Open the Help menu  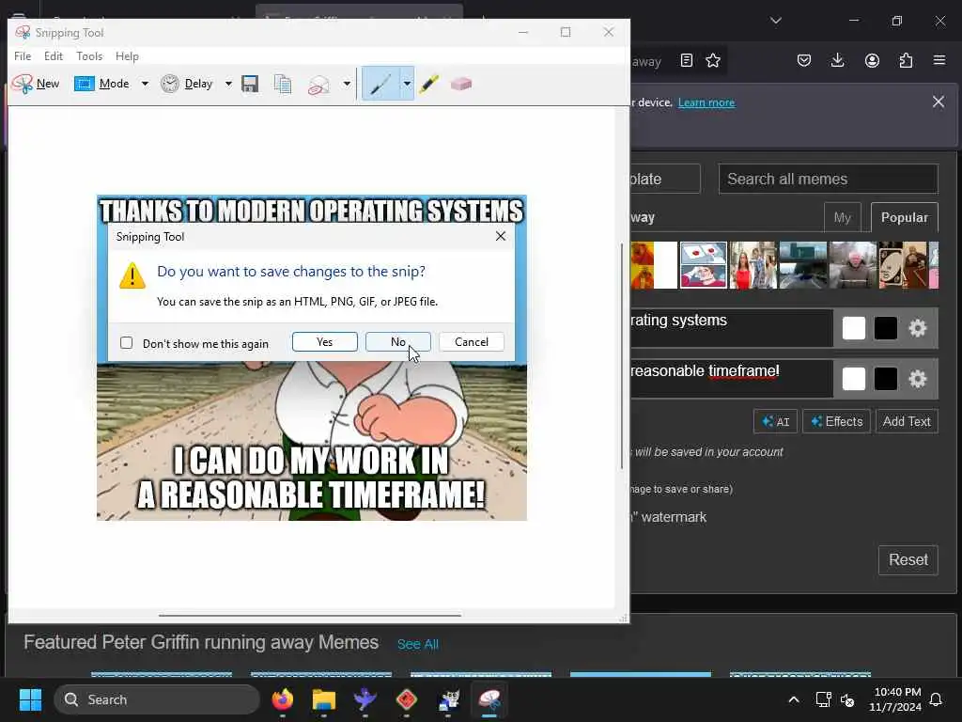pyautogui.click(x=127, y=55)
